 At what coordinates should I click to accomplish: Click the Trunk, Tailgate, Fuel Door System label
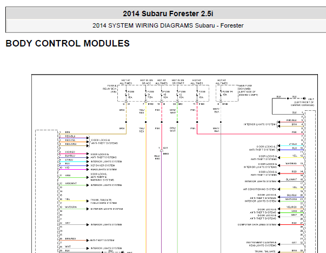(104, 201)
